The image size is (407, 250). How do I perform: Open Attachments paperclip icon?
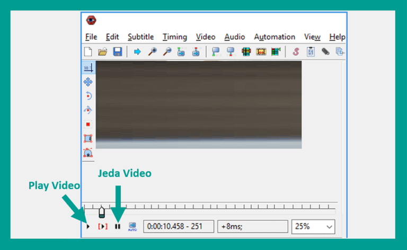click(325, 51)
